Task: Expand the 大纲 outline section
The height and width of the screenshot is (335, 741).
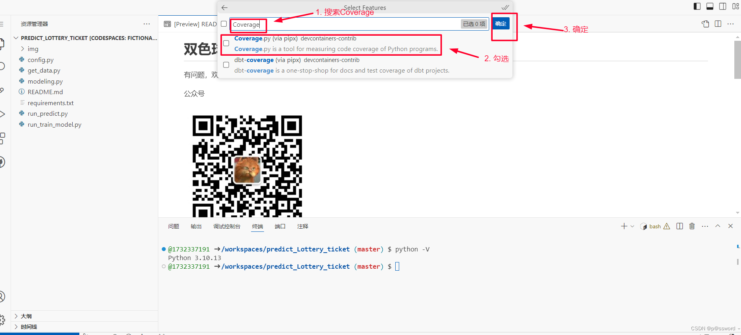Action: pos(16,316)
